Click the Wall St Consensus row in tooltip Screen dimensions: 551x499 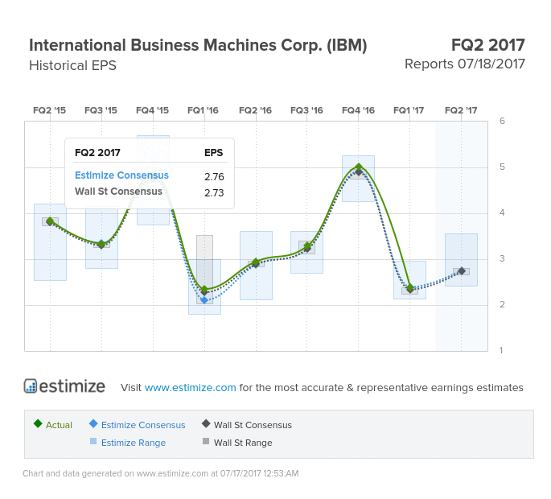pos(150,192)
